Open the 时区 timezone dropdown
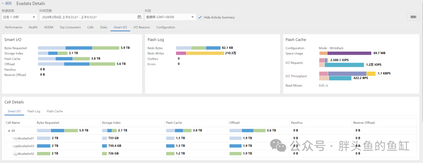Viewport: 423px width, 163px height. [x=170, y=17]
